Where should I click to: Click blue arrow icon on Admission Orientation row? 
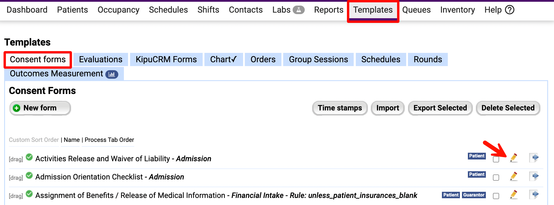click(534, 177)
